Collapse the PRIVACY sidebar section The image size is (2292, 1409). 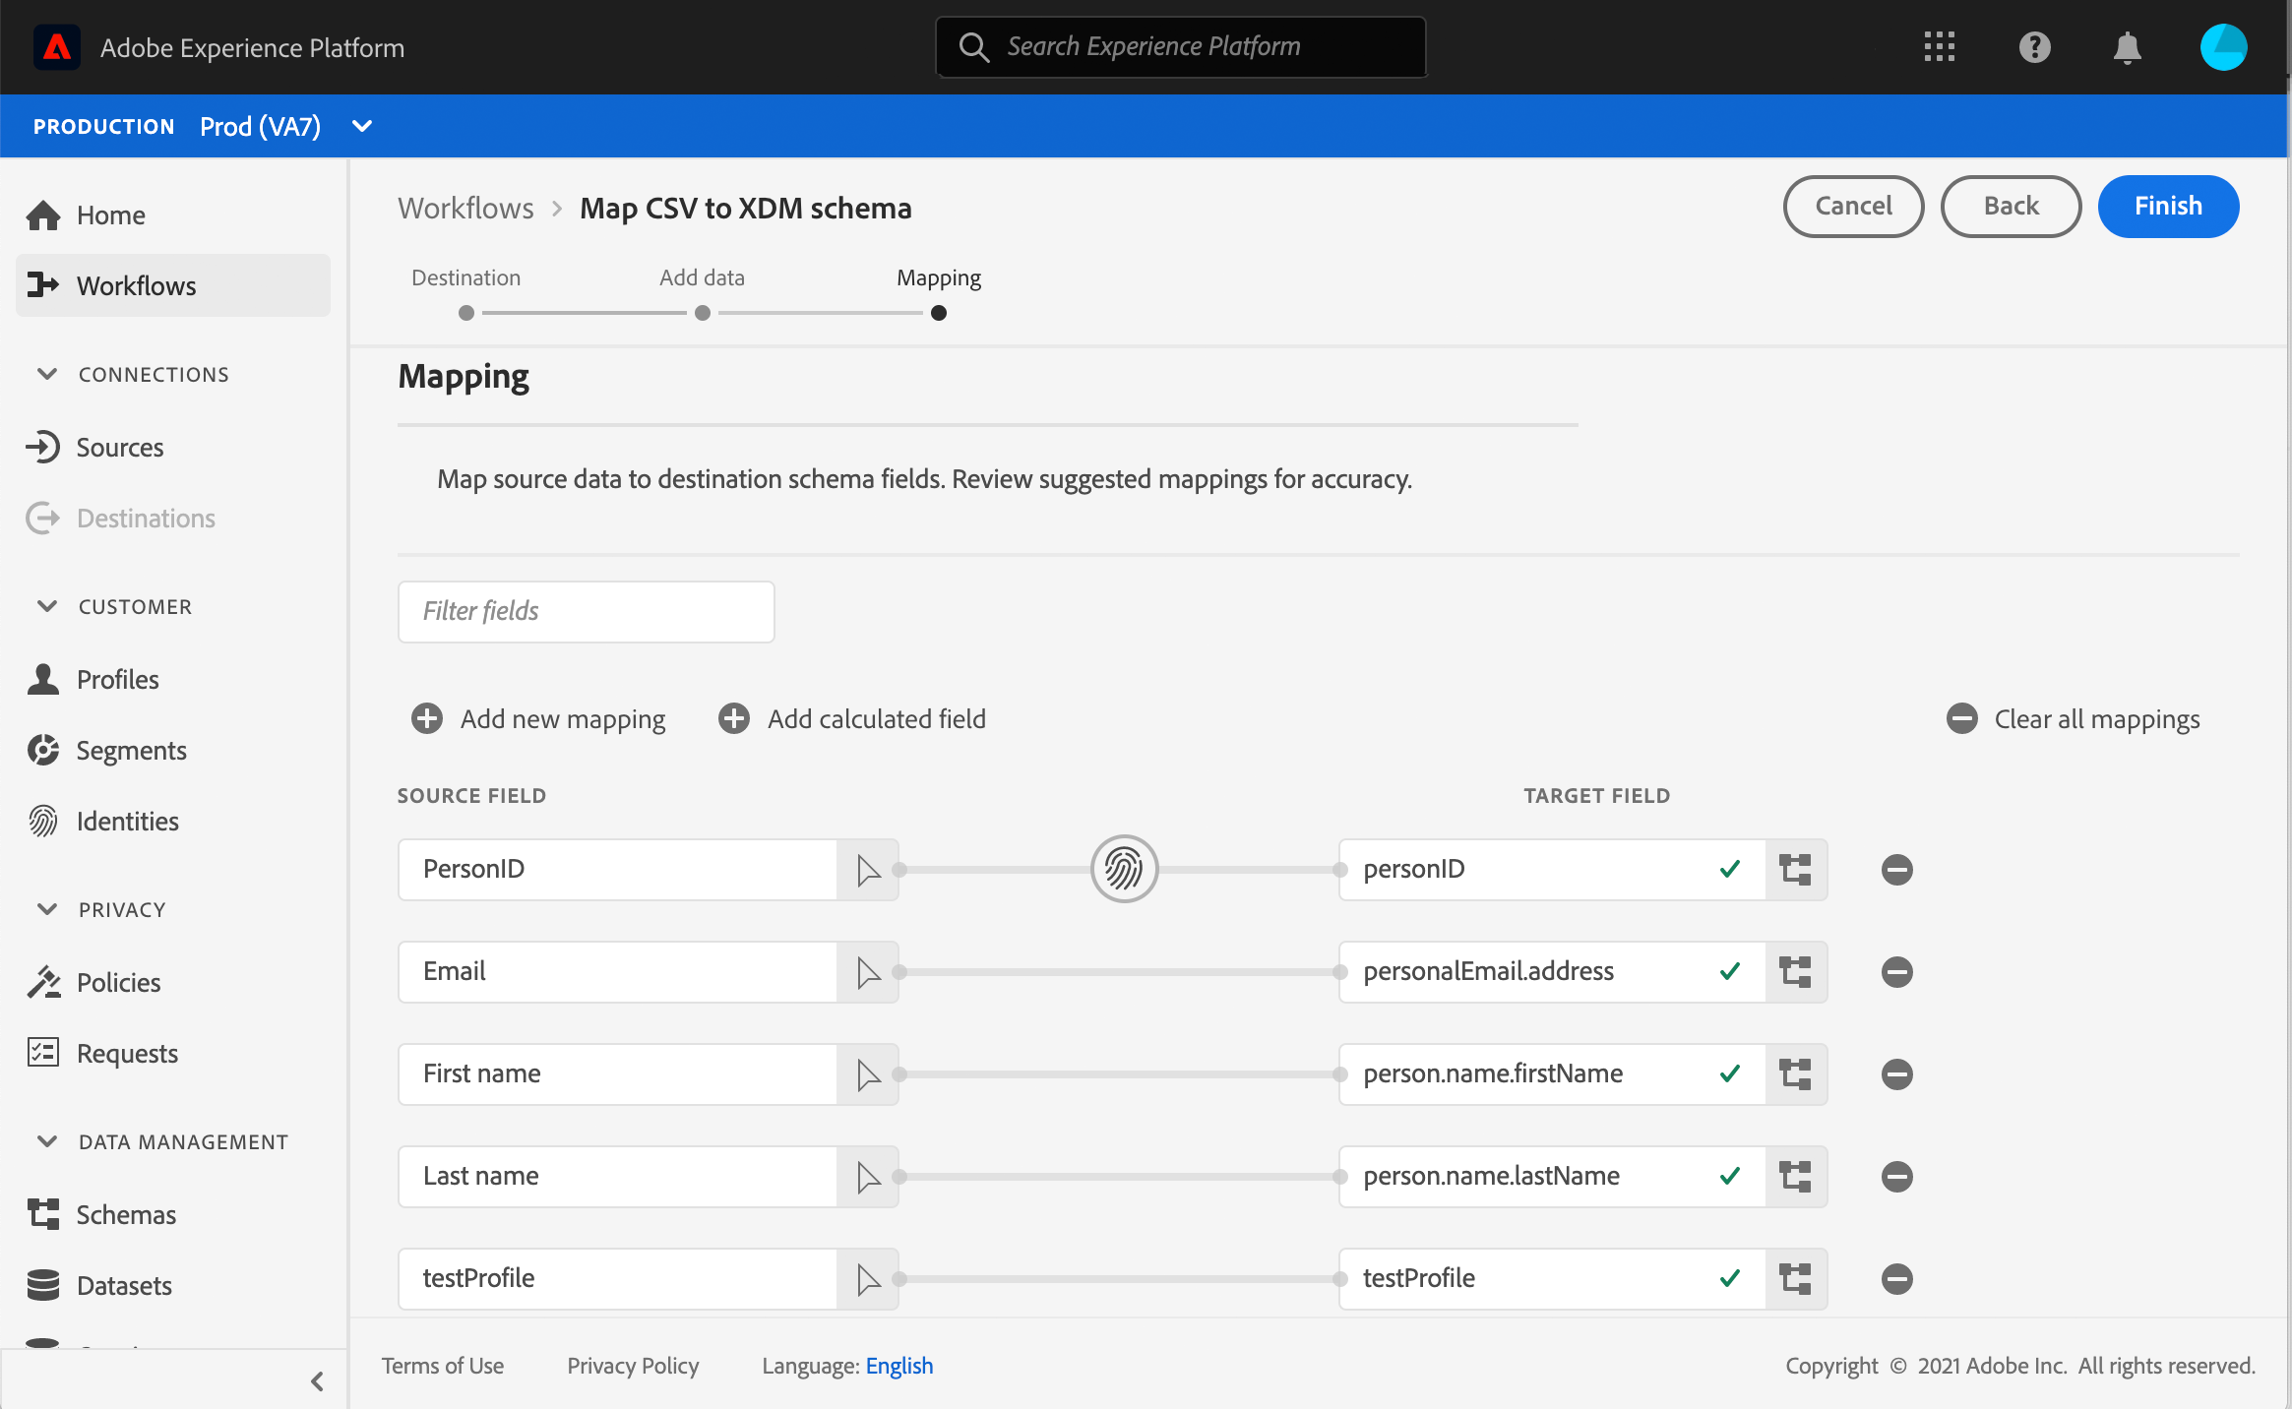click(47, 909)
